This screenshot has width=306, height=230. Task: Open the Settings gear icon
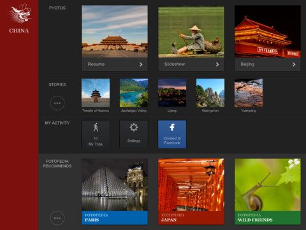pyautogui.click(x=134, y=127)
